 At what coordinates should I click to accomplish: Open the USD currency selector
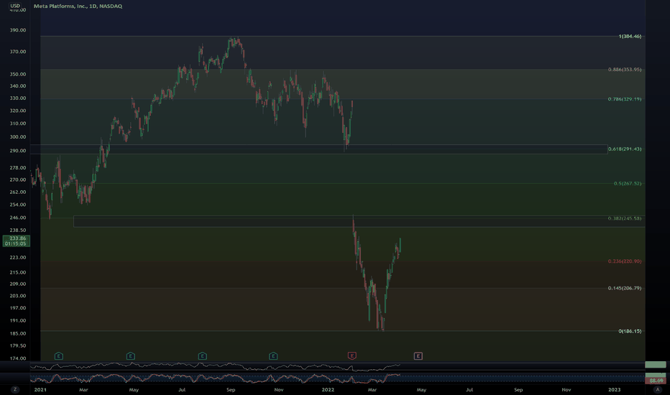[x=15, y=6]
